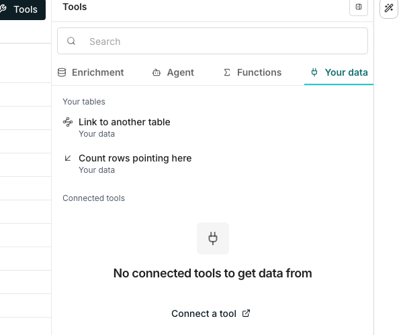This screenshot has height=335, width=403.
Task: Switch to the Enrichment tab
Action: [x=91, y=72]
